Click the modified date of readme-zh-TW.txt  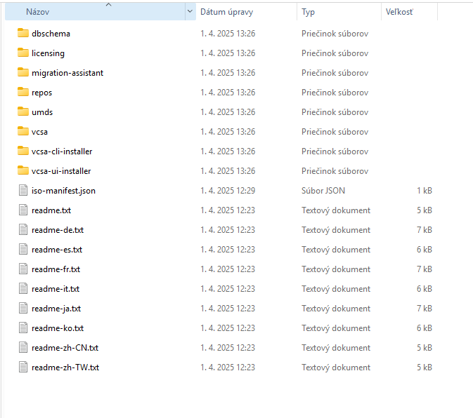pyautogui.click(x=228, y=368)
